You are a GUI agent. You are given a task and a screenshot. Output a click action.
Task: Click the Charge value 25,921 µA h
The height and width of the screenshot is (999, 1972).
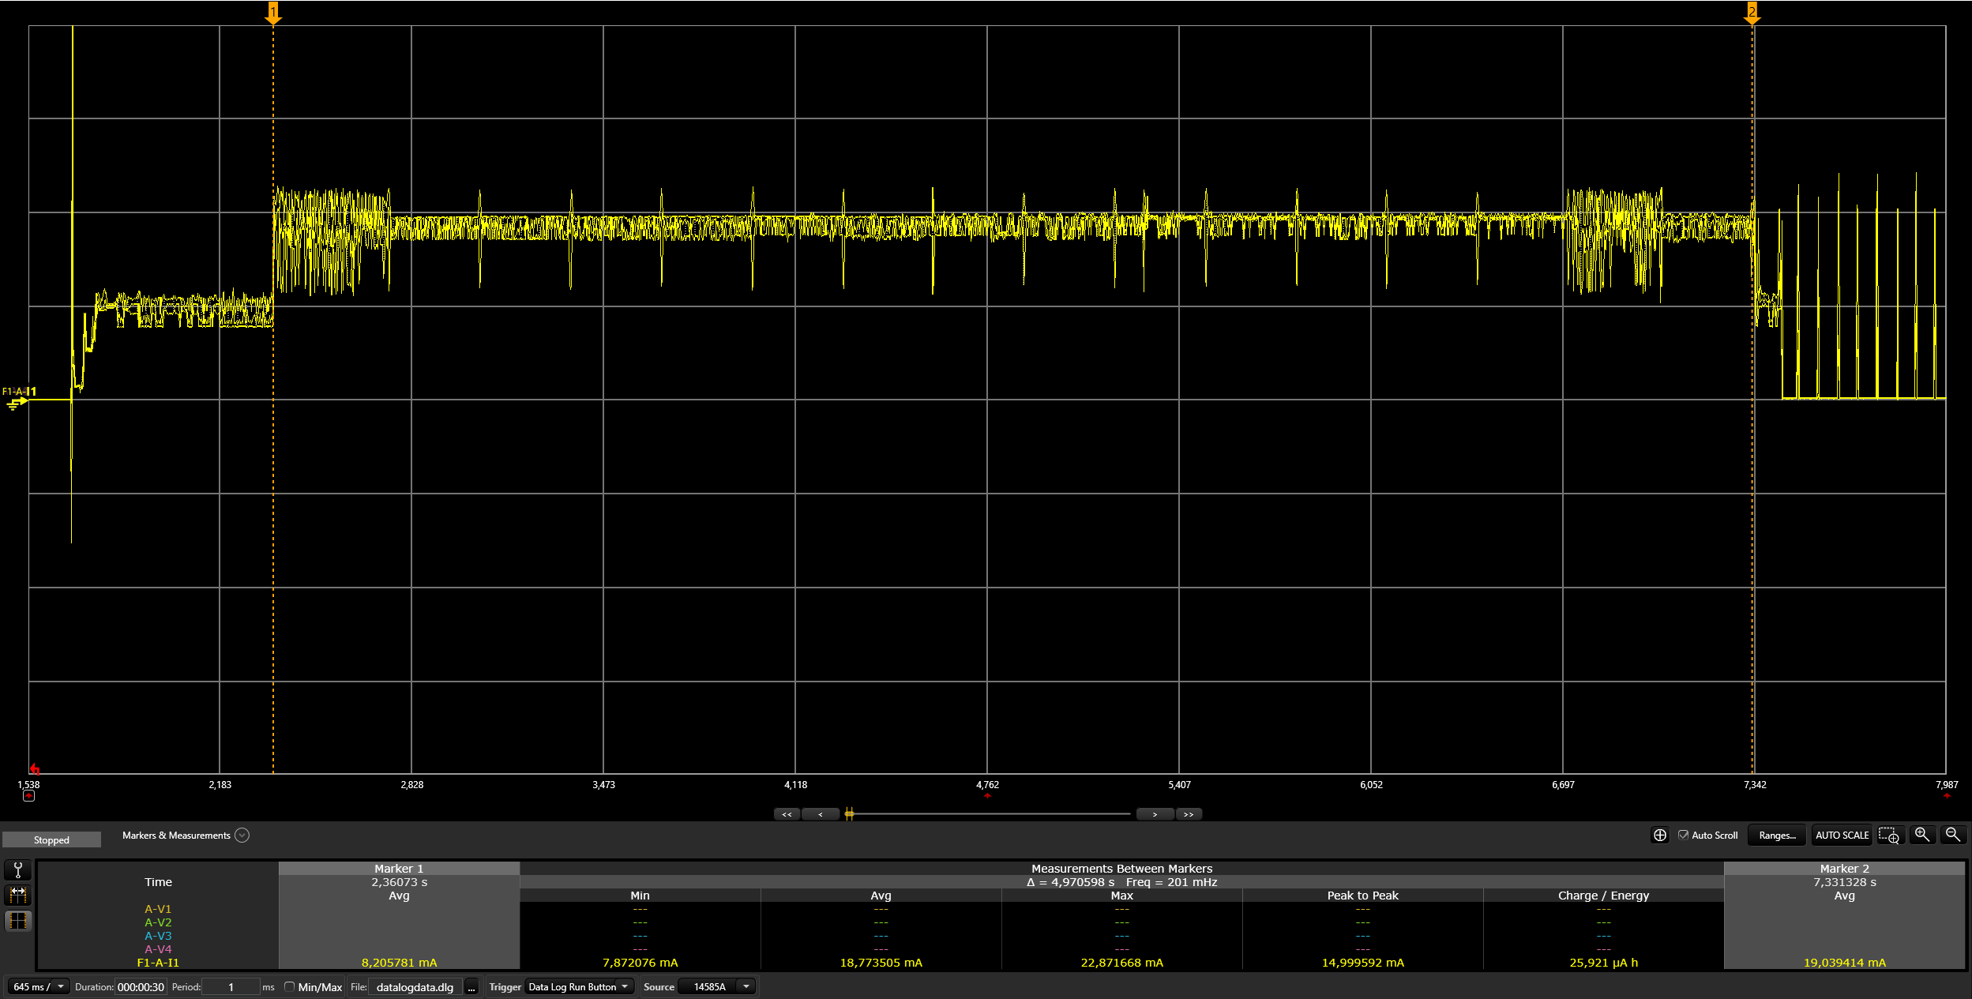(x=1603, y=963)
